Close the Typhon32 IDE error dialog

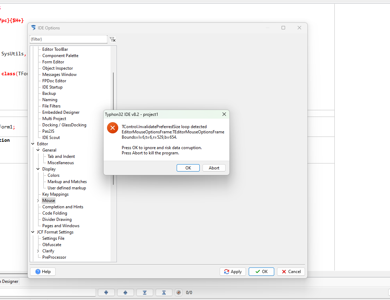point(224,114)
